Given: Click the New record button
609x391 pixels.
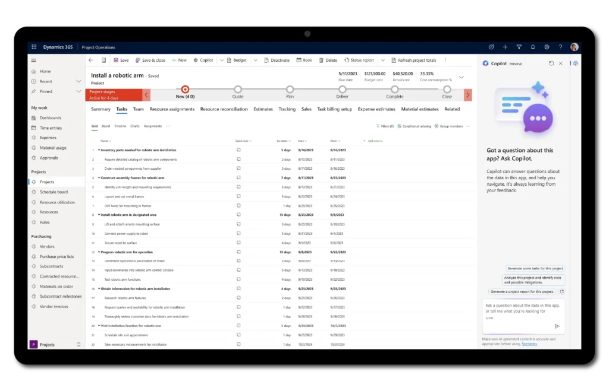Looking at the screenshot, I should point(179,60).
